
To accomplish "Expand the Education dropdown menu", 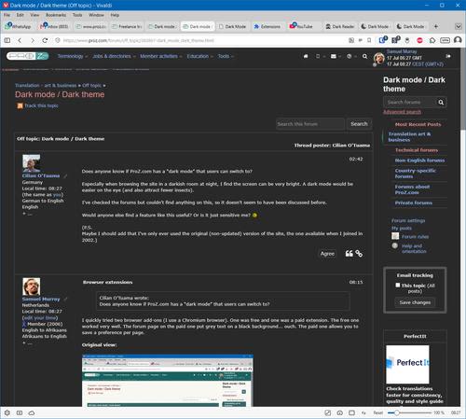I will [x=199, y=56].
